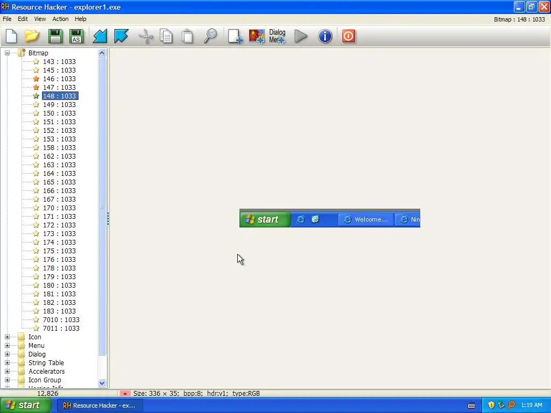551x413 pixels.
Task: Add image resource flower icon
Action: [x=257, y=36]
